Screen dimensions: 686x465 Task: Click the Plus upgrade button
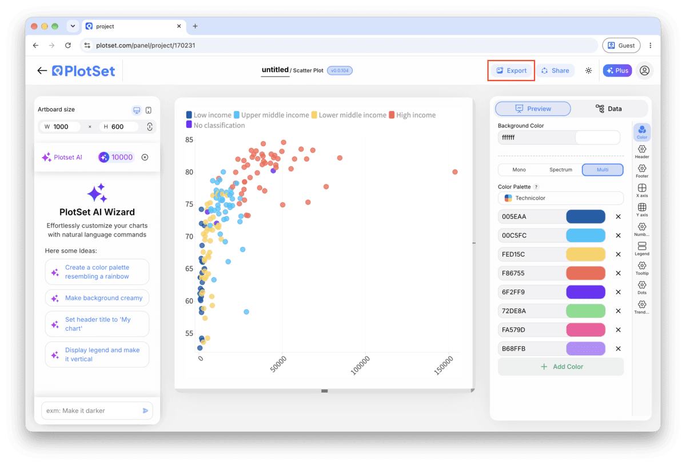click(x=617, y=71)
